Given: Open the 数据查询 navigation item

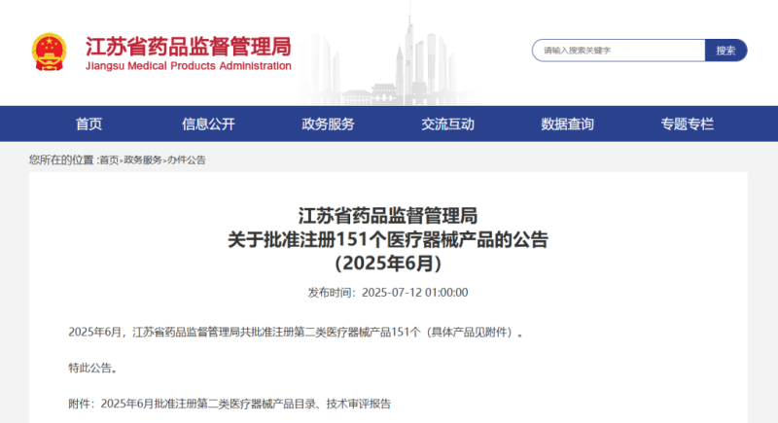Looking at the screenshot, I should [567, 123].
